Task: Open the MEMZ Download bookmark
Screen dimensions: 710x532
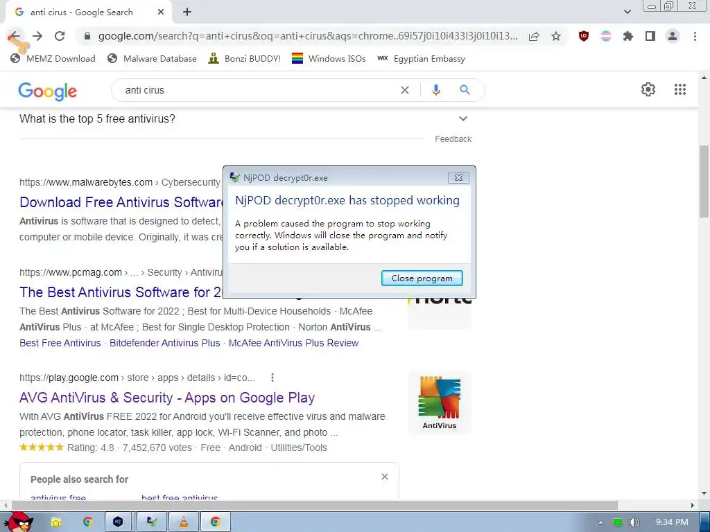Action: point(53,58)
